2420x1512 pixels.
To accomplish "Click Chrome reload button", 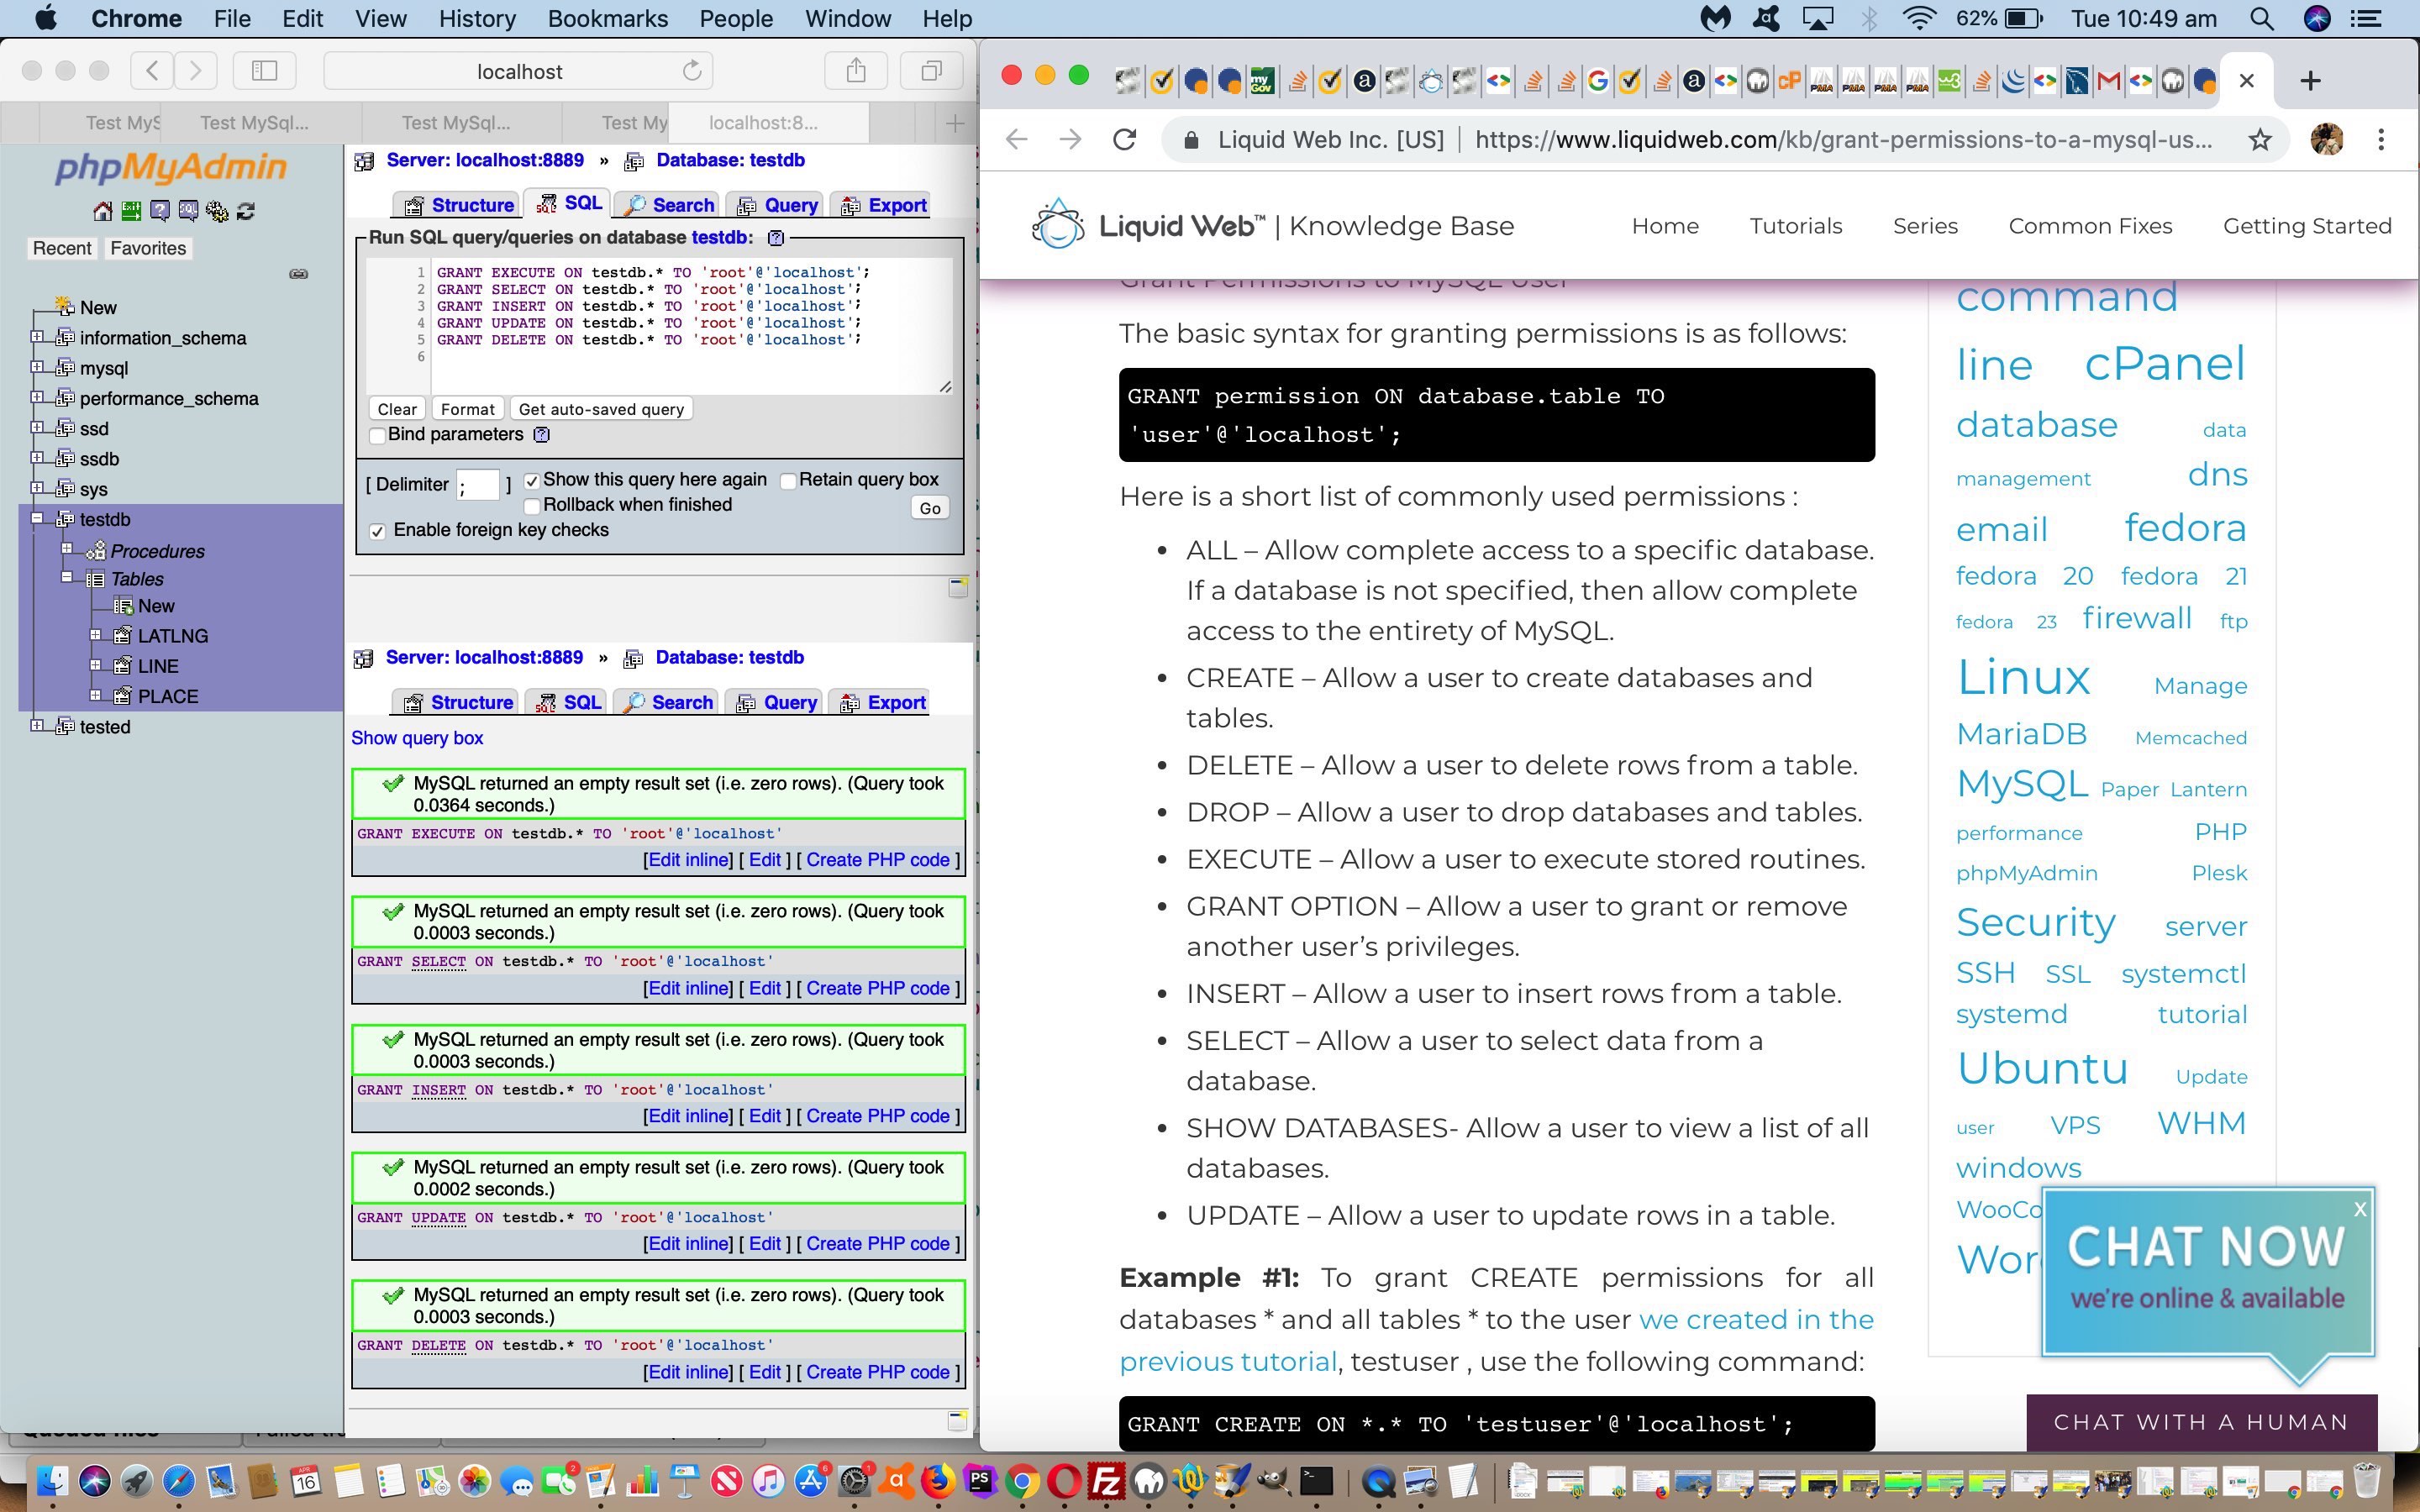I will (1125, 140).
